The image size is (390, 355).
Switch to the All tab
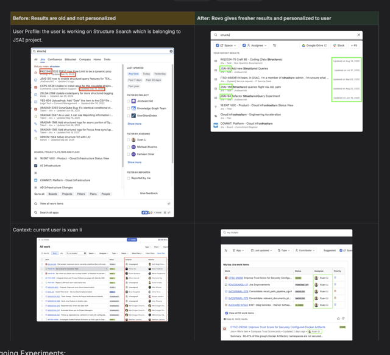click(x=36, y=60)
